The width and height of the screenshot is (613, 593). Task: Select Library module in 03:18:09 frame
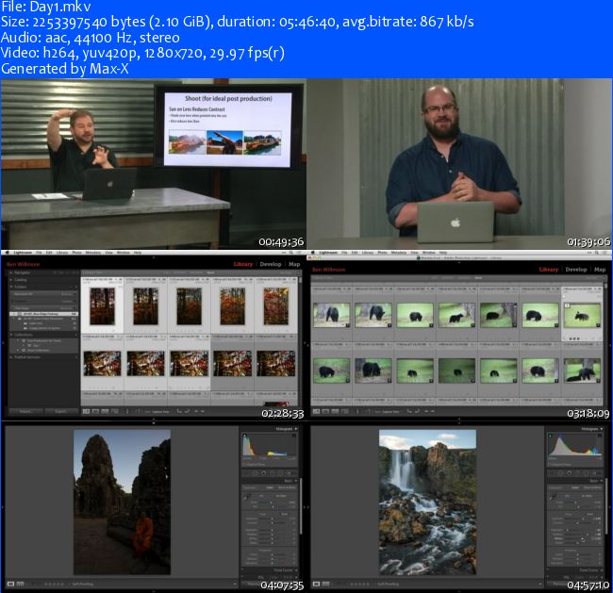click(x=549, y=270)
